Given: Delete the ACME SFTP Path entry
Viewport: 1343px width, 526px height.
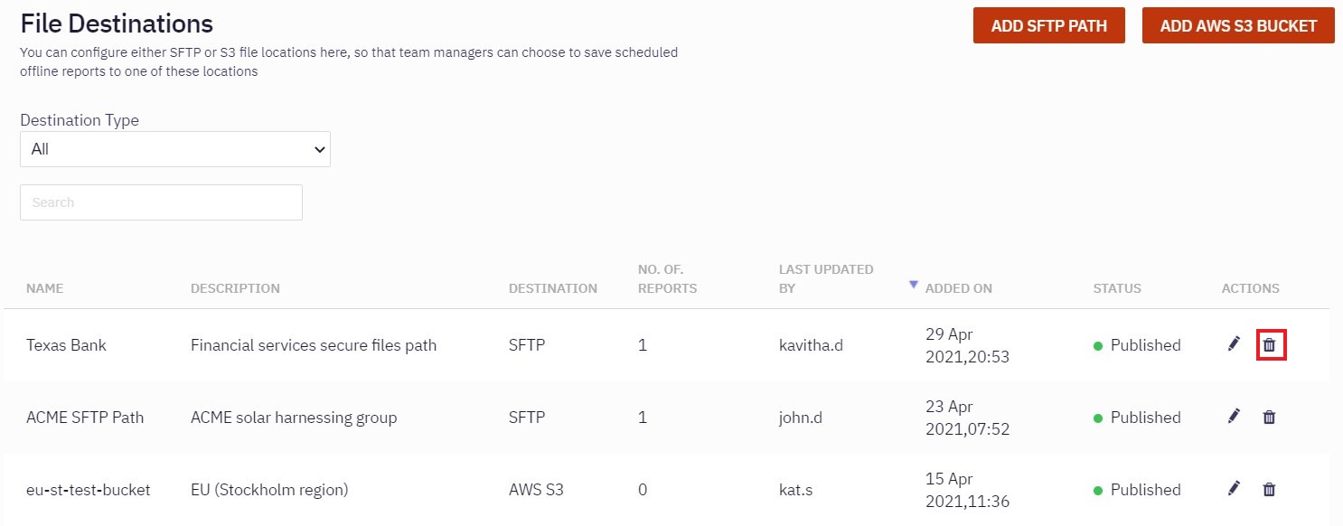Looking at the screenshot, I should [1270, 418].
